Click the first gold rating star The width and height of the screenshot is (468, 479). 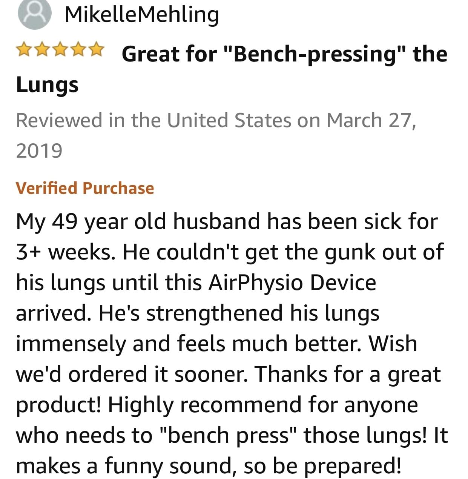(x=25, y=49)
